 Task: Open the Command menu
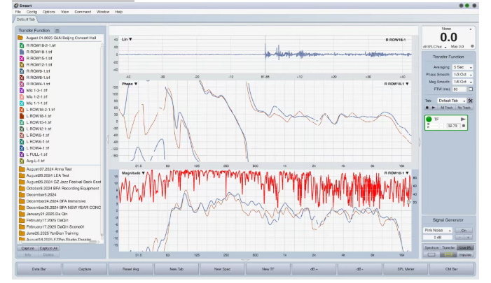click(83, 12)
